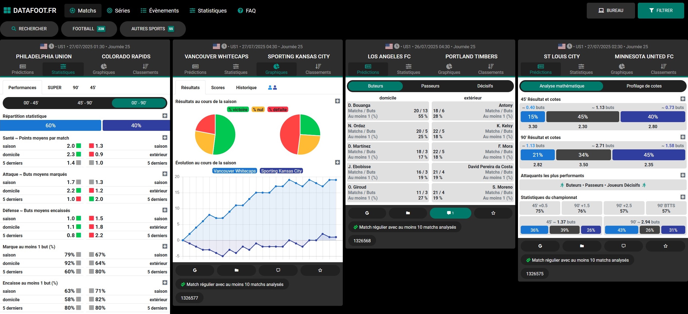
Task: Click the two-players icon in Vancouver card
Action: [x=272, y=87]
